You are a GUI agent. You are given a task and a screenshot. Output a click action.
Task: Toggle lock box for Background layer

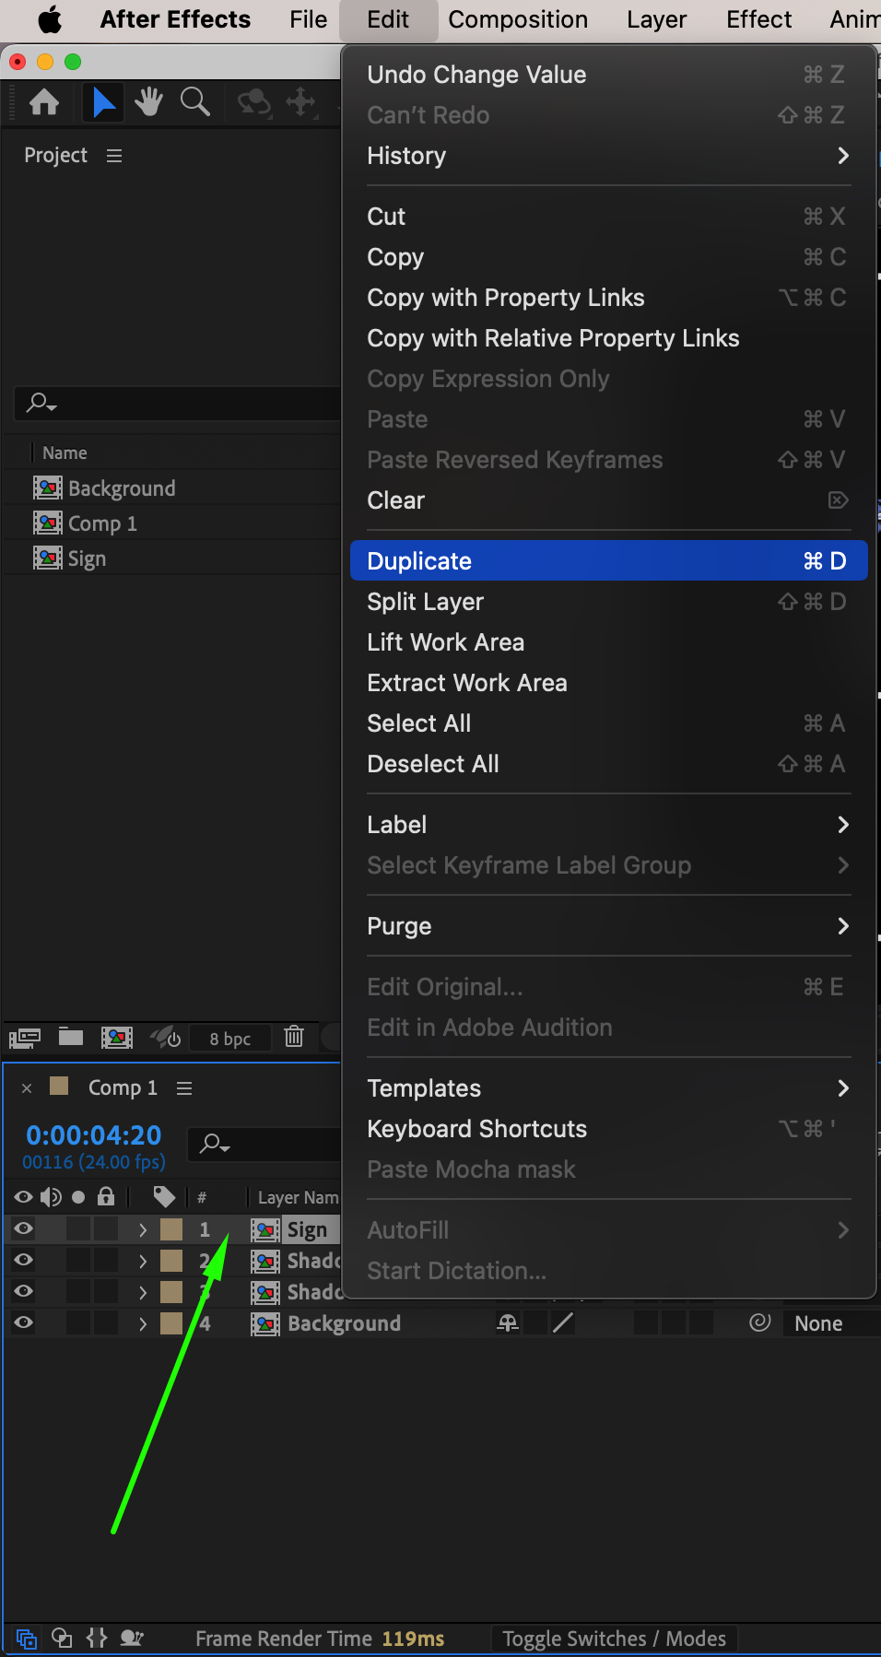point(106,1322)
